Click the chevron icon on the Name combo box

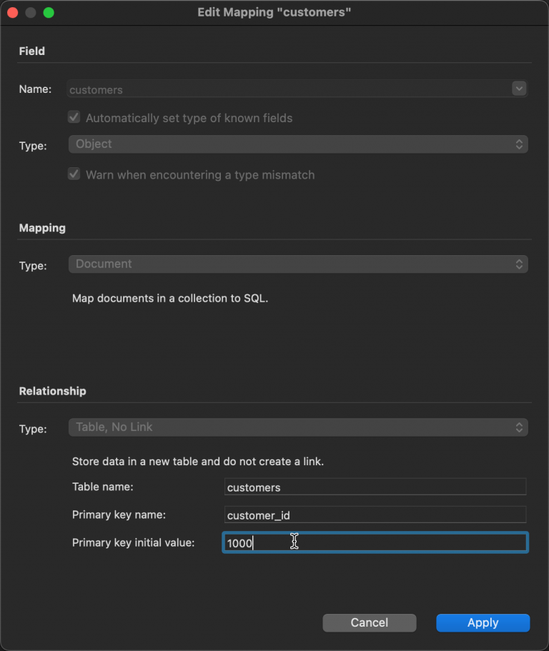coord(519,89)
